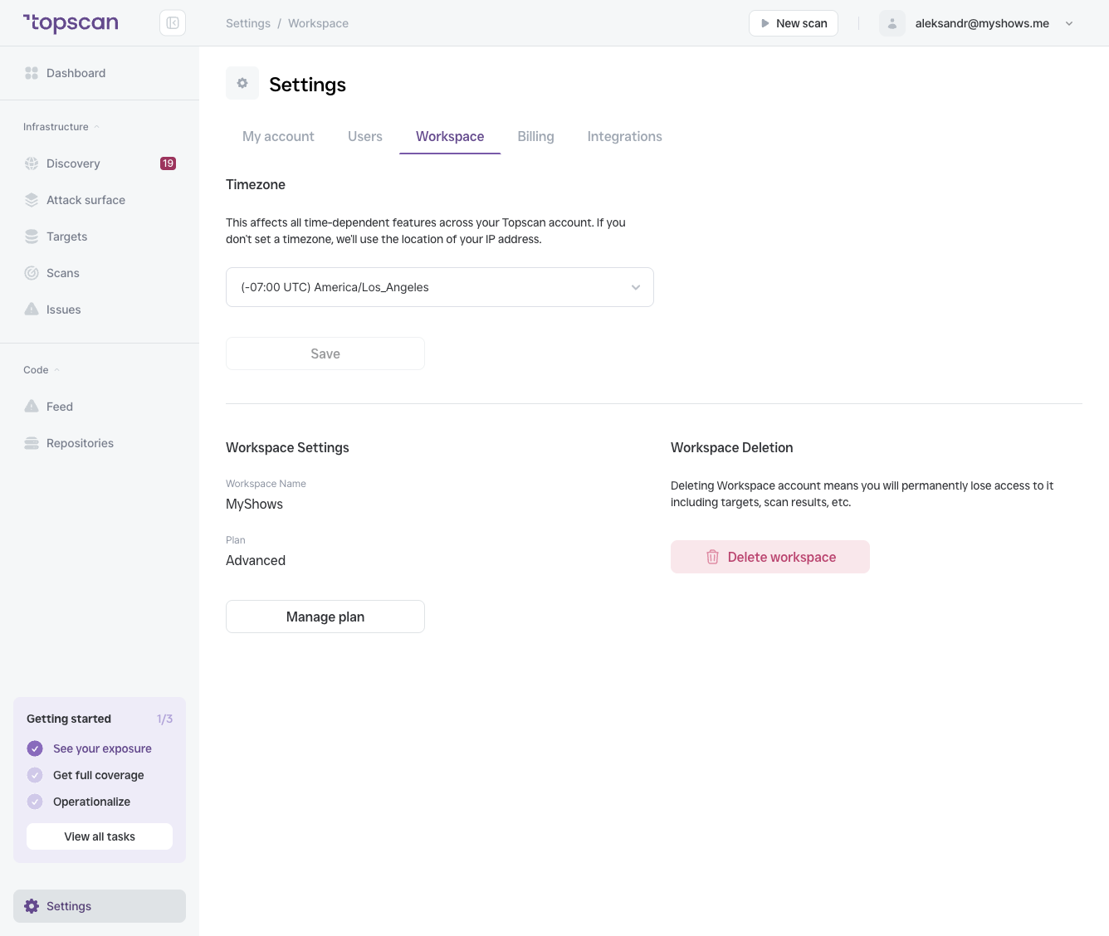Click the Issues warning triangle icon
1109x936 pixels.
[x=32, y=310]
